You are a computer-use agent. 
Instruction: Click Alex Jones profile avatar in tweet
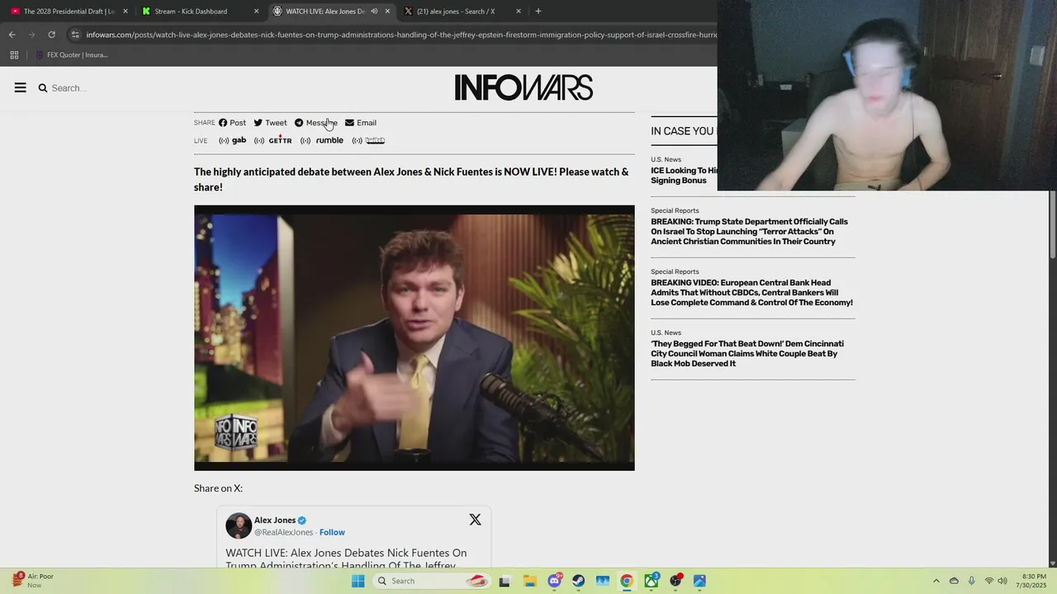pyautogui.click(x=239, y=526)
